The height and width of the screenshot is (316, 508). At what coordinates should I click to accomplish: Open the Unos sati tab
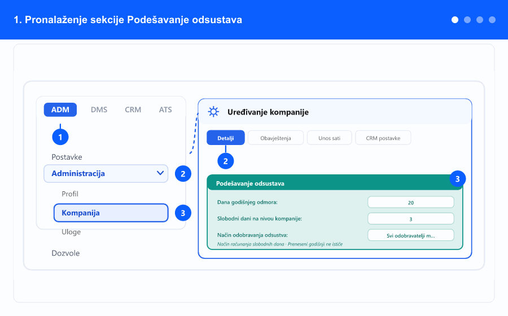point(329,138)
